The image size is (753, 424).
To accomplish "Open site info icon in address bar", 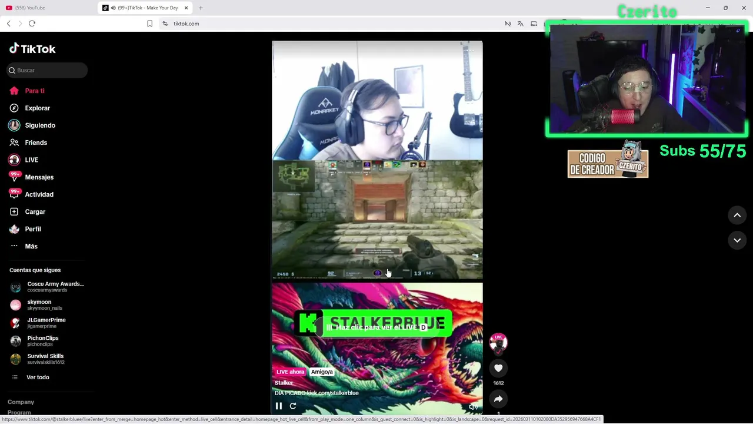I will click(x=165, y=24).
